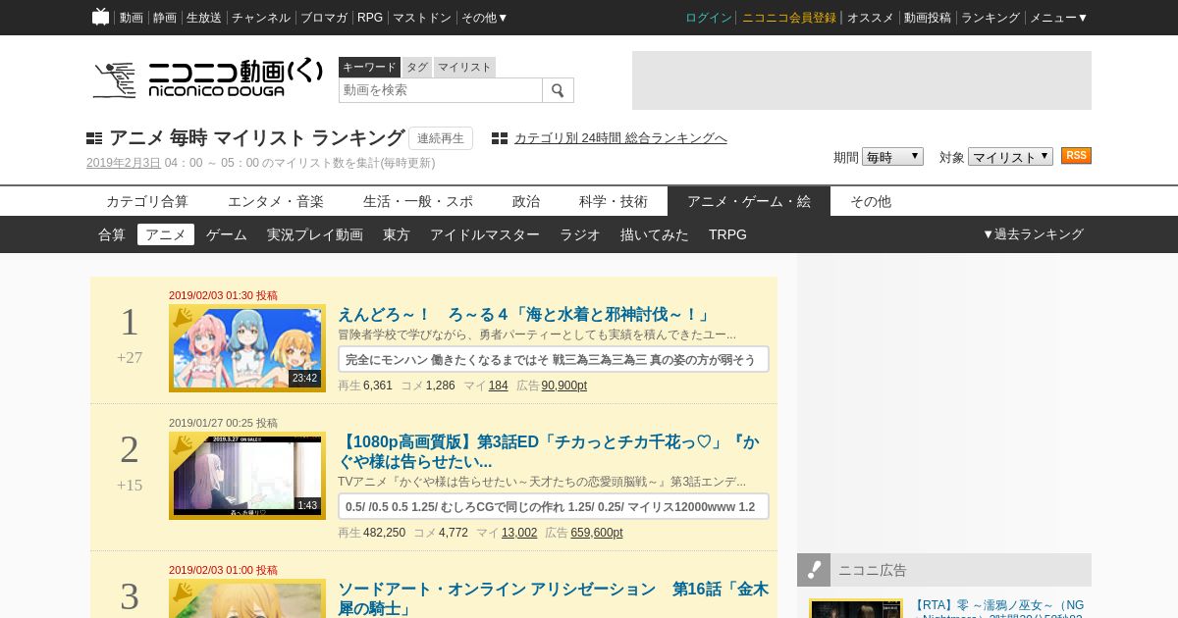Open RPG in the top navigation
The width and height of the screenshot is (1178, 618).
point(370,18)
